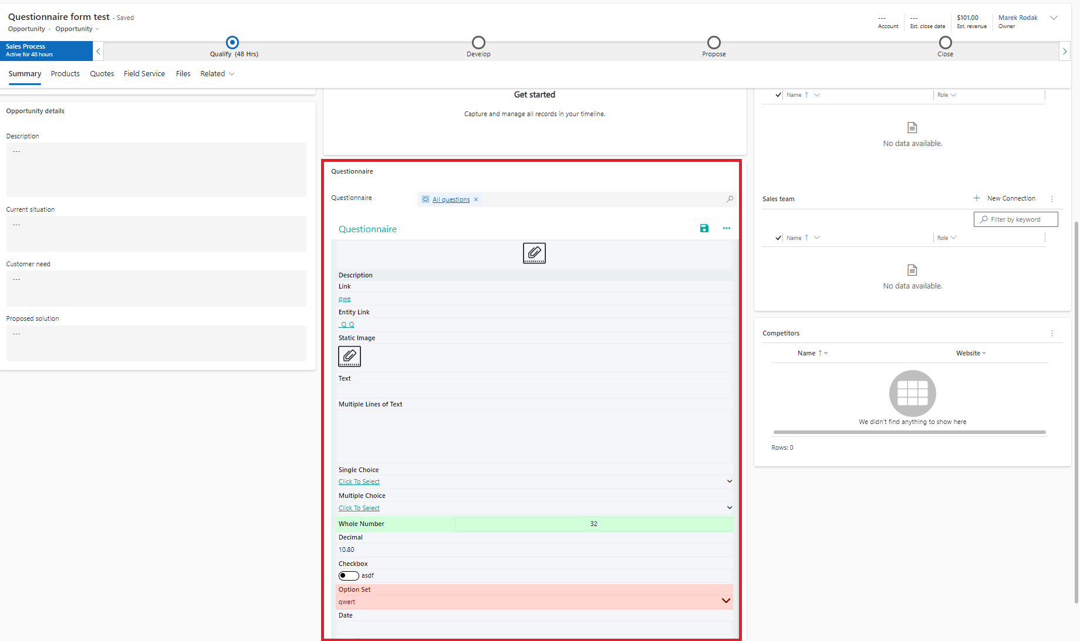Click the search icon in Questionnaire lookup
Screen dimensions: 1080x641
point(730,199)
